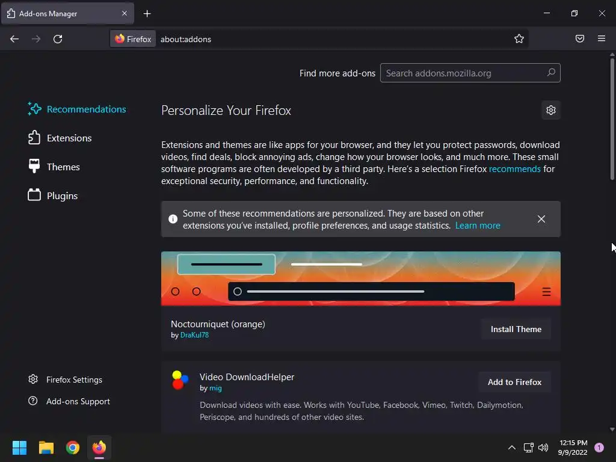Viewport: 616px width, 462px height.
Task: Dismiss the personalized recommendations notice
Action: pos(541,219)
